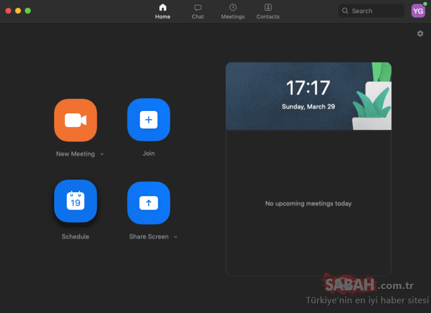The image size is (431, 313).
Task: Click the Join label
Action: [x=148, y=153]
